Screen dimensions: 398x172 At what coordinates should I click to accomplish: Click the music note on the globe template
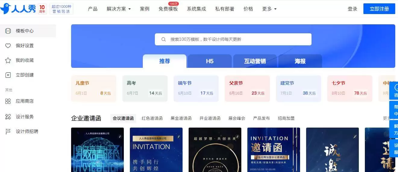pos(120,136)
